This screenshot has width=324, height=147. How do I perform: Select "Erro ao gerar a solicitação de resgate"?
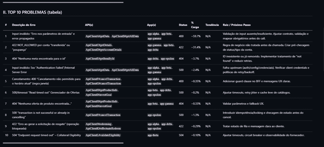[46, 126]
